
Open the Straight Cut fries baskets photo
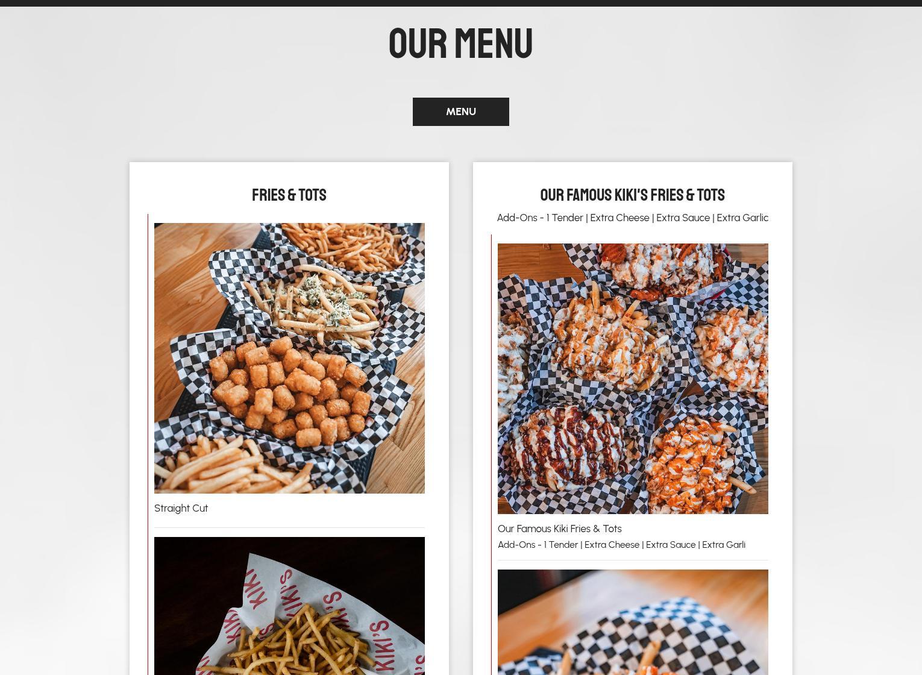pos(289,358)
